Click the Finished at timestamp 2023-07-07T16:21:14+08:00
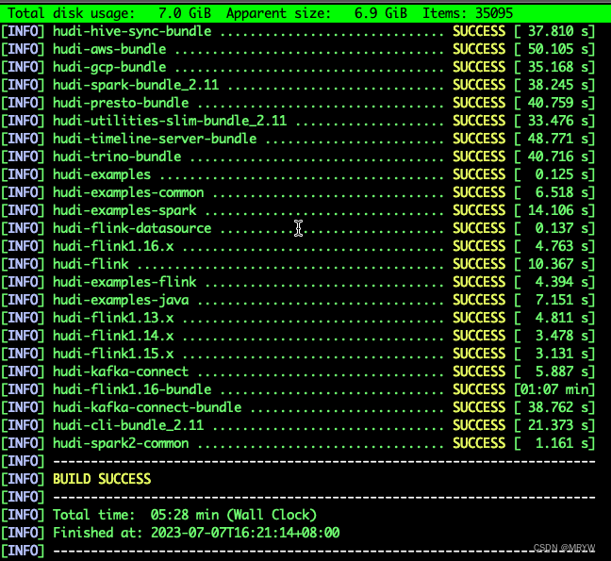 click(x=245, y=533)
